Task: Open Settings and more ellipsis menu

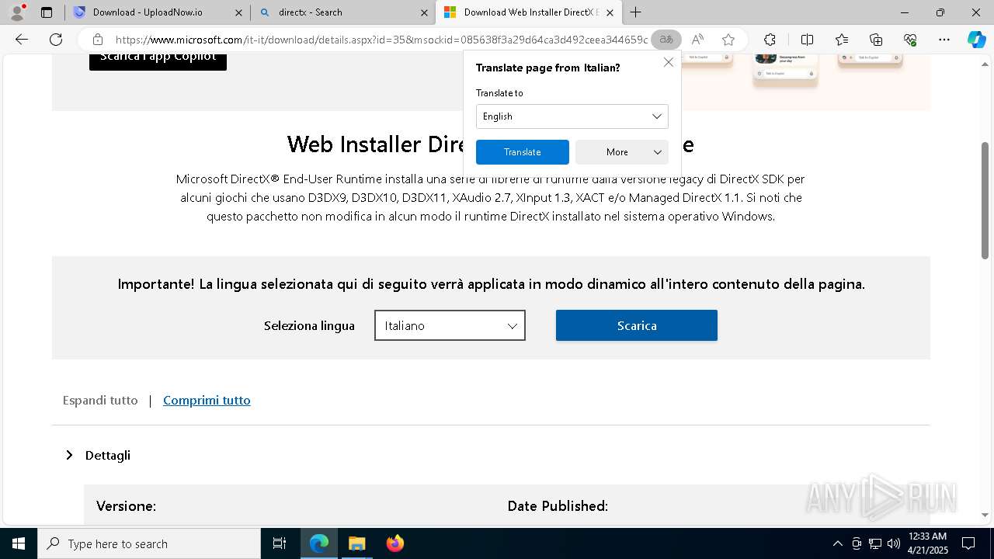Action: (944, 40)
